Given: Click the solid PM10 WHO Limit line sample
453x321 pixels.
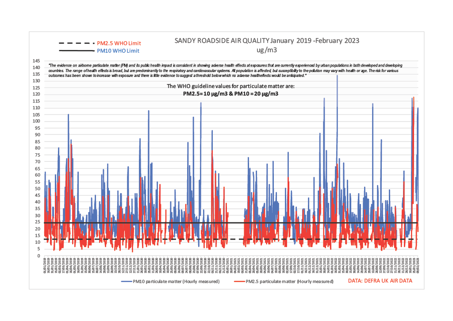Looking at the screenshot, I should point(76,50).
